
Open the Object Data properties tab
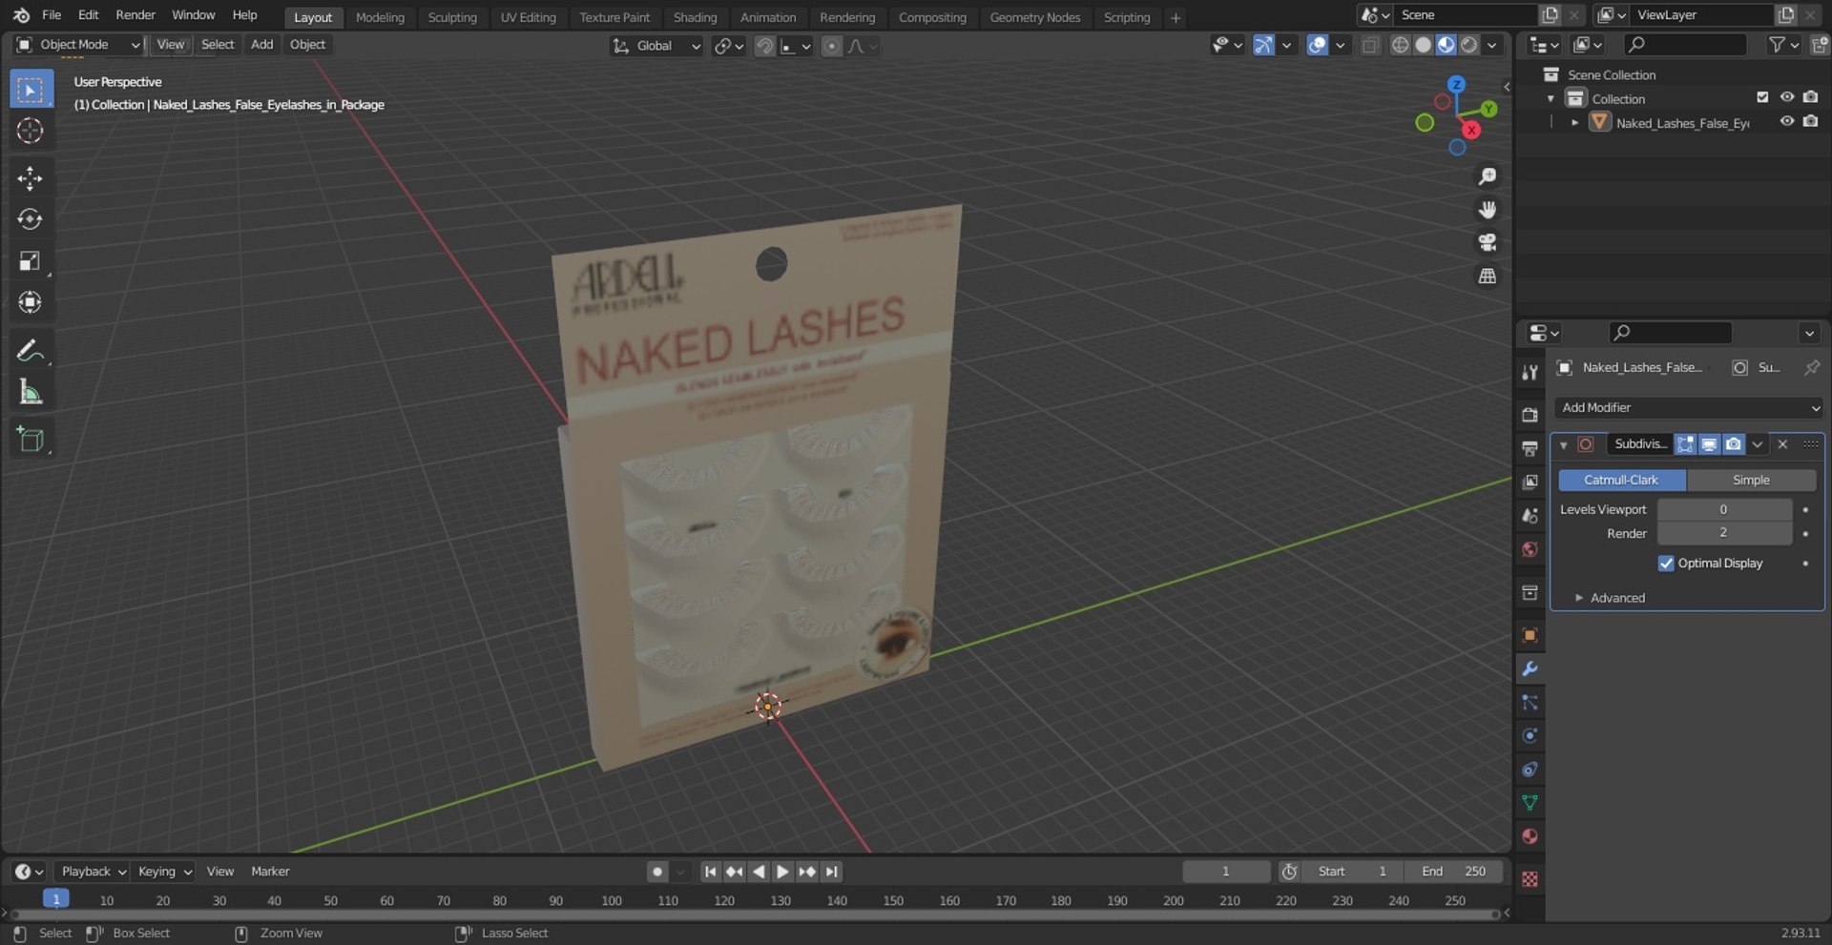[1530, 803]
